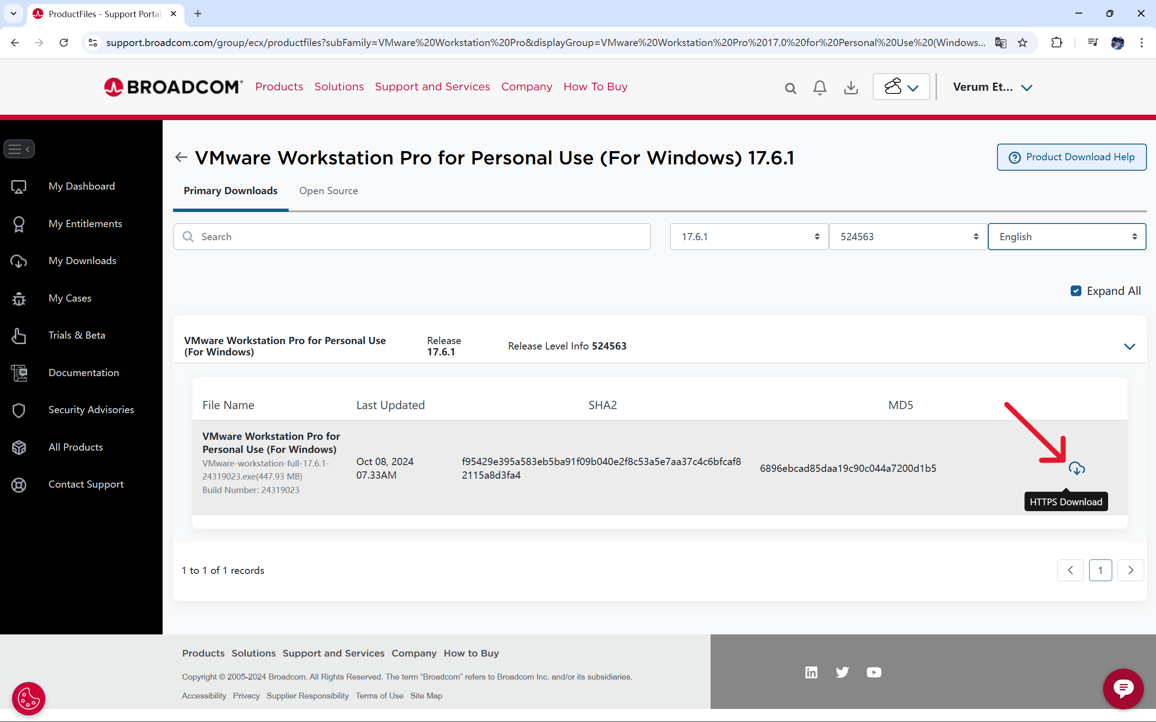This screenshot has width=1156, height=722.
Task: Open the 524563 release level dropdown
Action: click(x=908, y=236)
